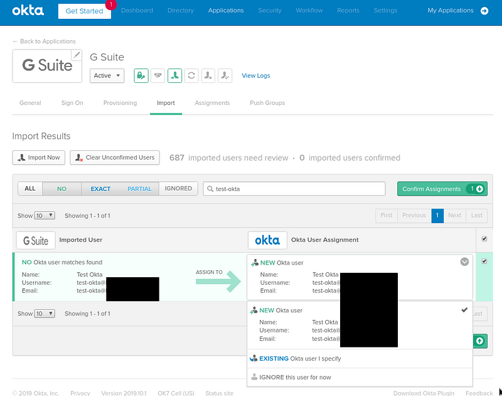Click the refresh sync icon button
502x396 pixels.
click(191, 75)
